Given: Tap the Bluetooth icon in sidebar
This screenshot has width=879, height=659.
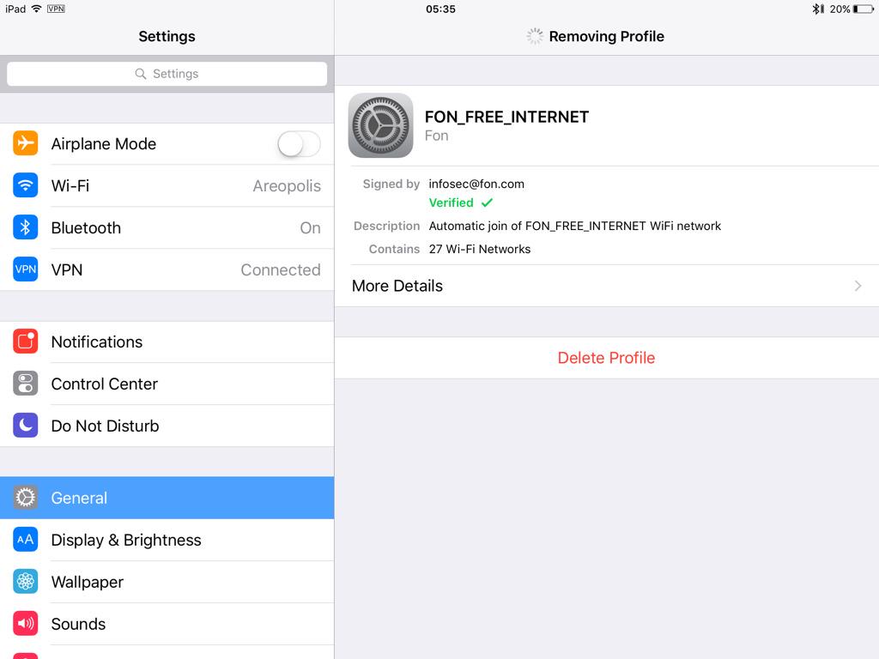Looking at the screenshot, I should click(x=25, y=227).
